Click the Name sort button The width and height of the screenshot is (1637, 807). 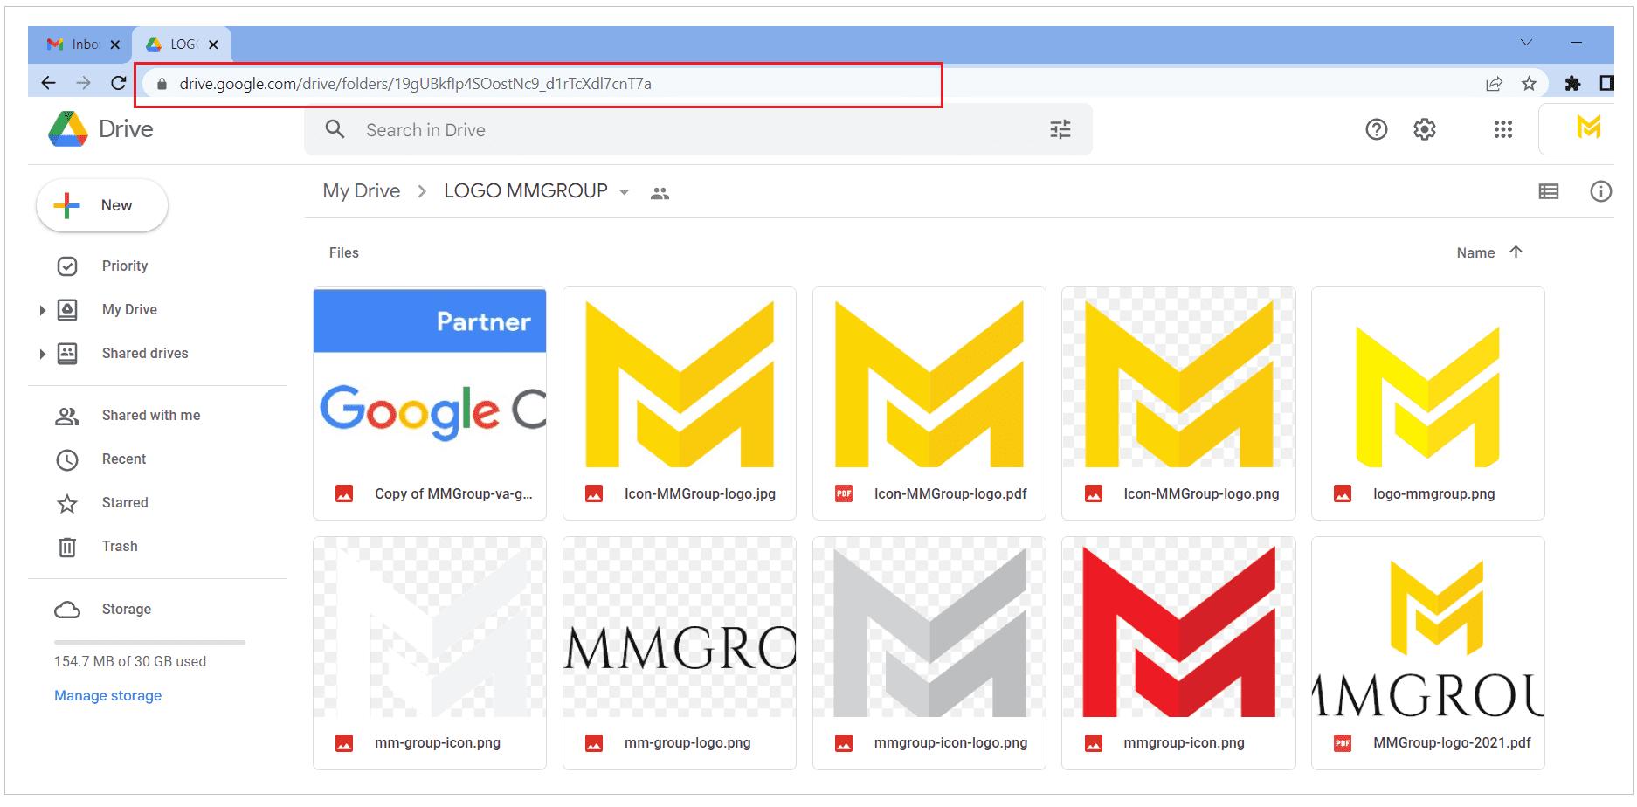click(x=1475, y=252)
